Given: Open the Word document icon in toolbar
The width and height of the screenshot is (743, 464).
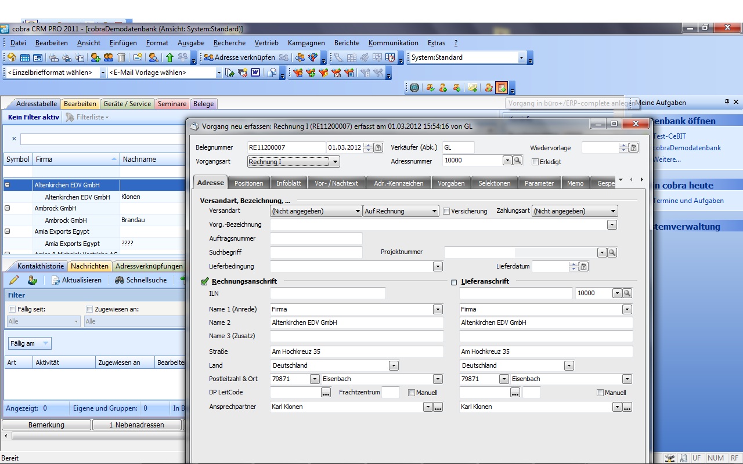Looking at the screenshot, I should [x=255, y=73].
